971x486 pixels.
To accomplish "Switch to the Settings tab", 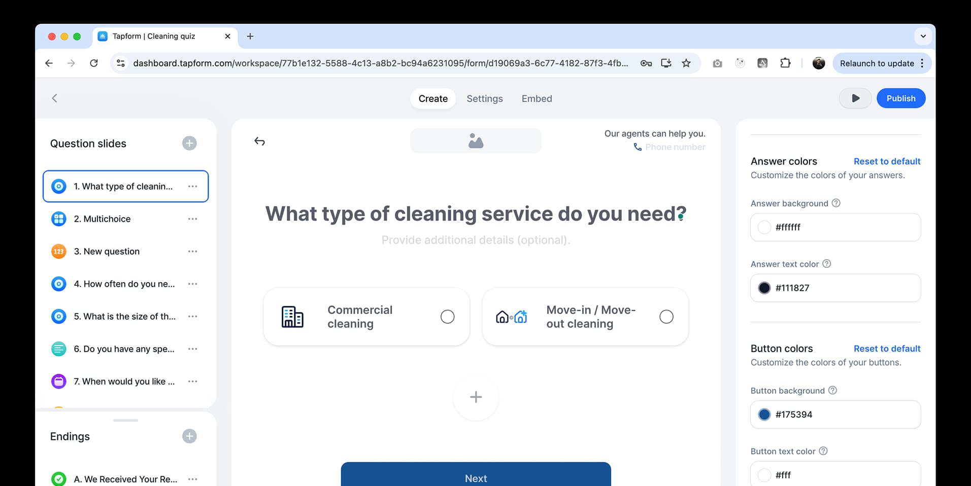I will point(484,98).
